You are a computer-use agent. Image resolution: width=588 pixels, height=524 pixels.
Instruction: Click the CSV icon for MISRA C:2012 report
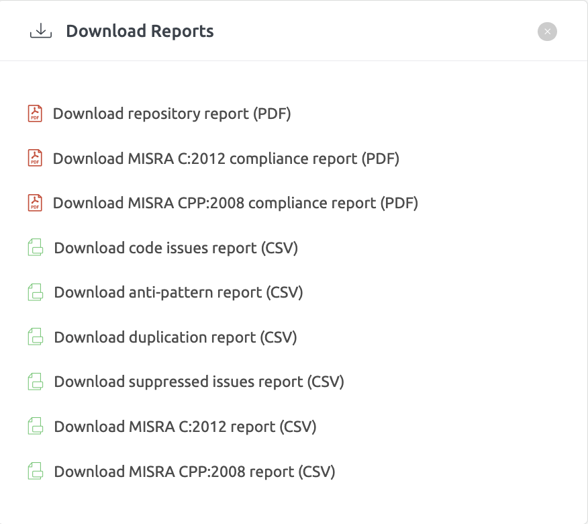34,427
